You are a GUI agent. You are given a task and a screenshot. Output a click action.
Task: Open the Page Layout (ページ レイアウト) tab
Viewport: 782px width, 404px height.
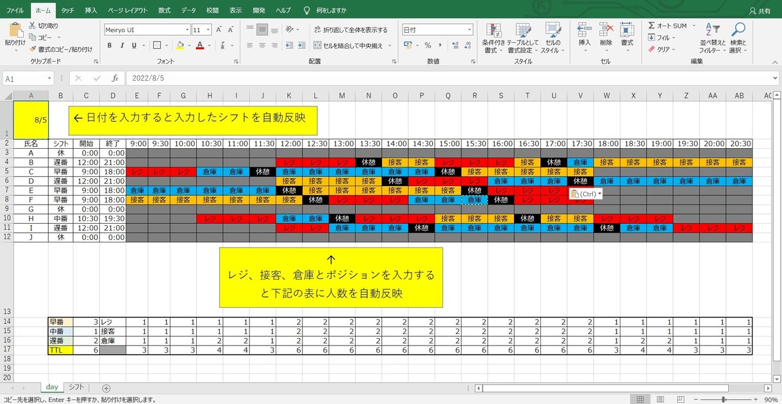[128, 10]
